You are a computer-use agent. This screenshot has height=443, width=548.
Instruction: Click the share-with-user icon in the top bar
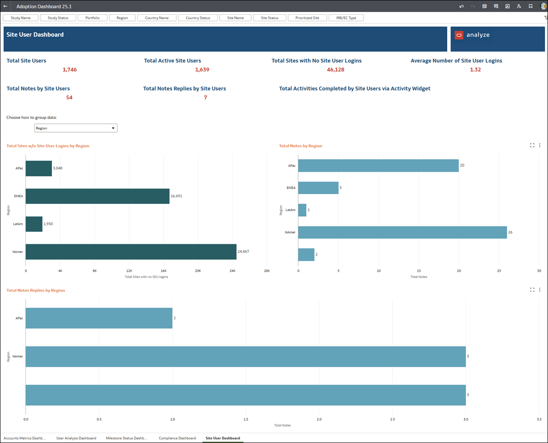519,6
